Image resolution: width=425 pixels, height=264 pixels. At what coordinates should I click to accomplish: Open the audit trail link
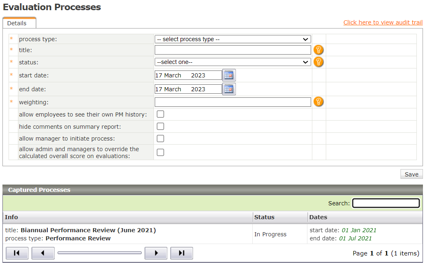click(383, 22)
